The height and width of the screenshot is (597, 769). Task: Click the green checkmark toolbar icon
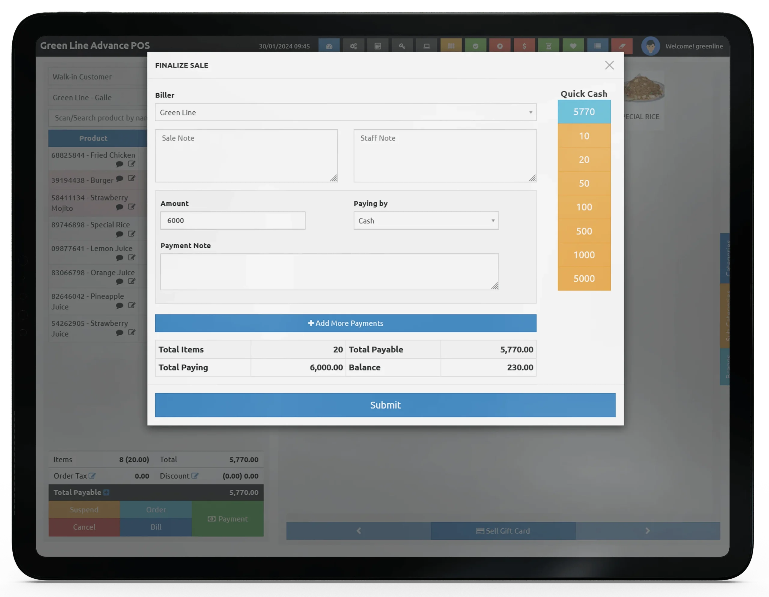(x=476, y=46)
